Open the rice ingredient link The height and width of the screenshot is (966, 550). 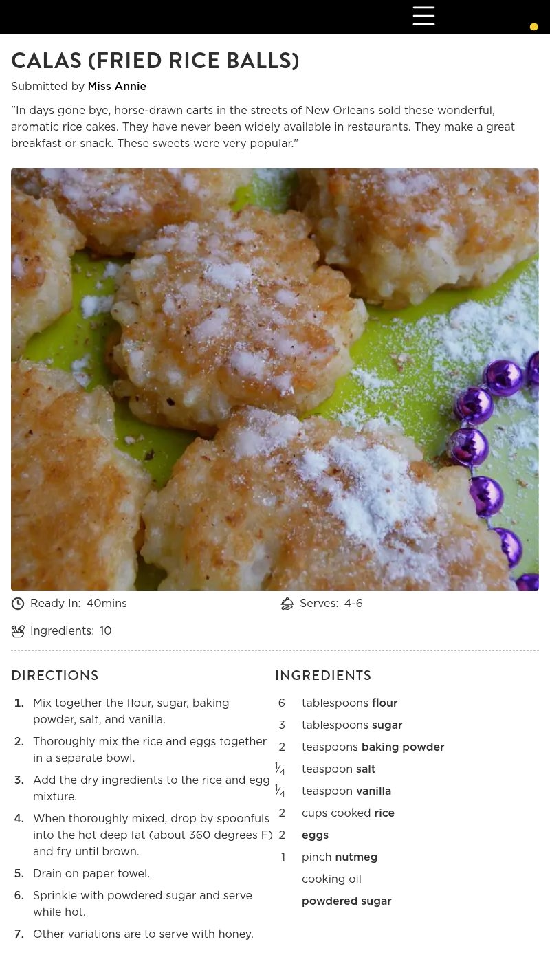[384, 813]
